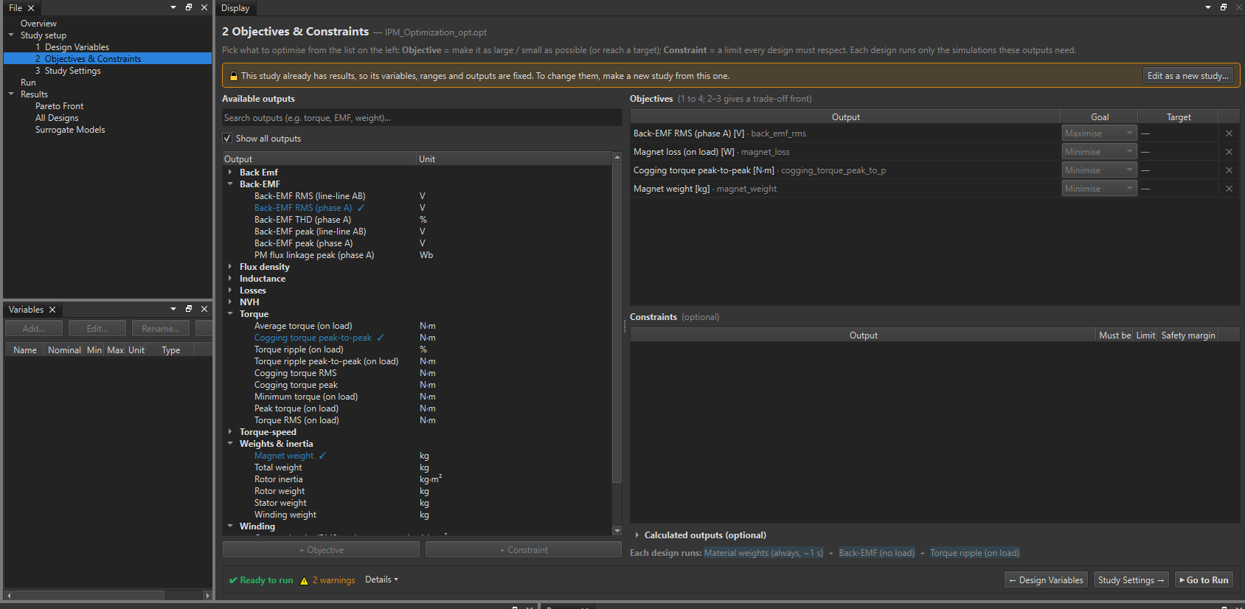Click the Back-EMF (no load) simulation link
Image resolution: width=1245 pixels, height=609 pixels.
point(876,553)
